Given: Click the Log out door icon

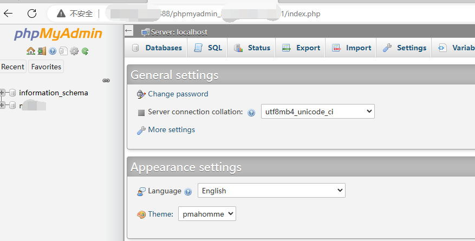Looking at the screenshot, I should (42, 51).
